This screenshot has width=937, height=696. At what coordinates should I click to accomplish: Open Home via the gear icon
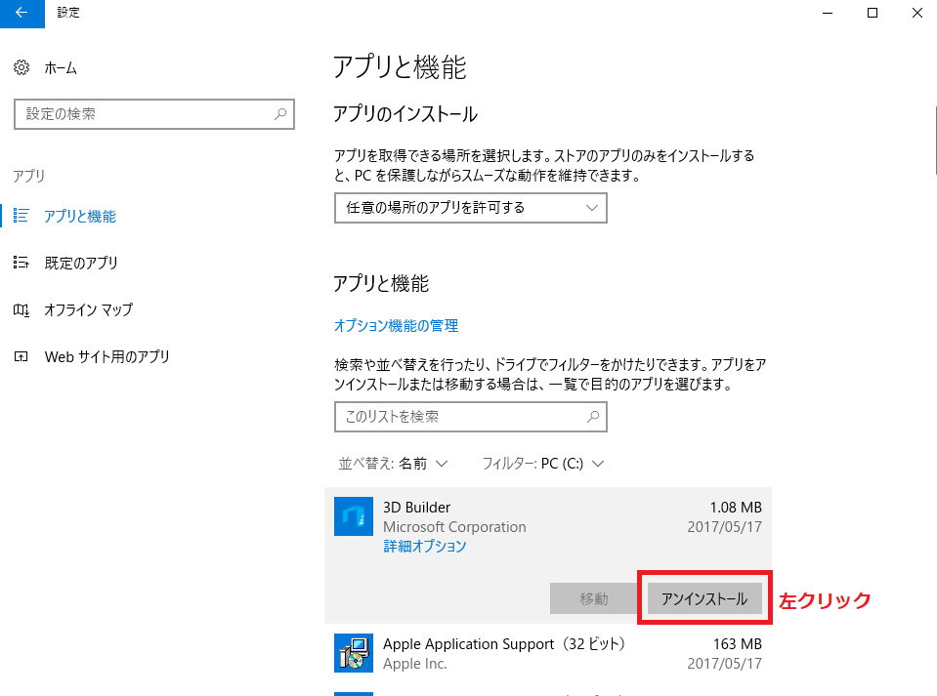(x=21, y=67)
